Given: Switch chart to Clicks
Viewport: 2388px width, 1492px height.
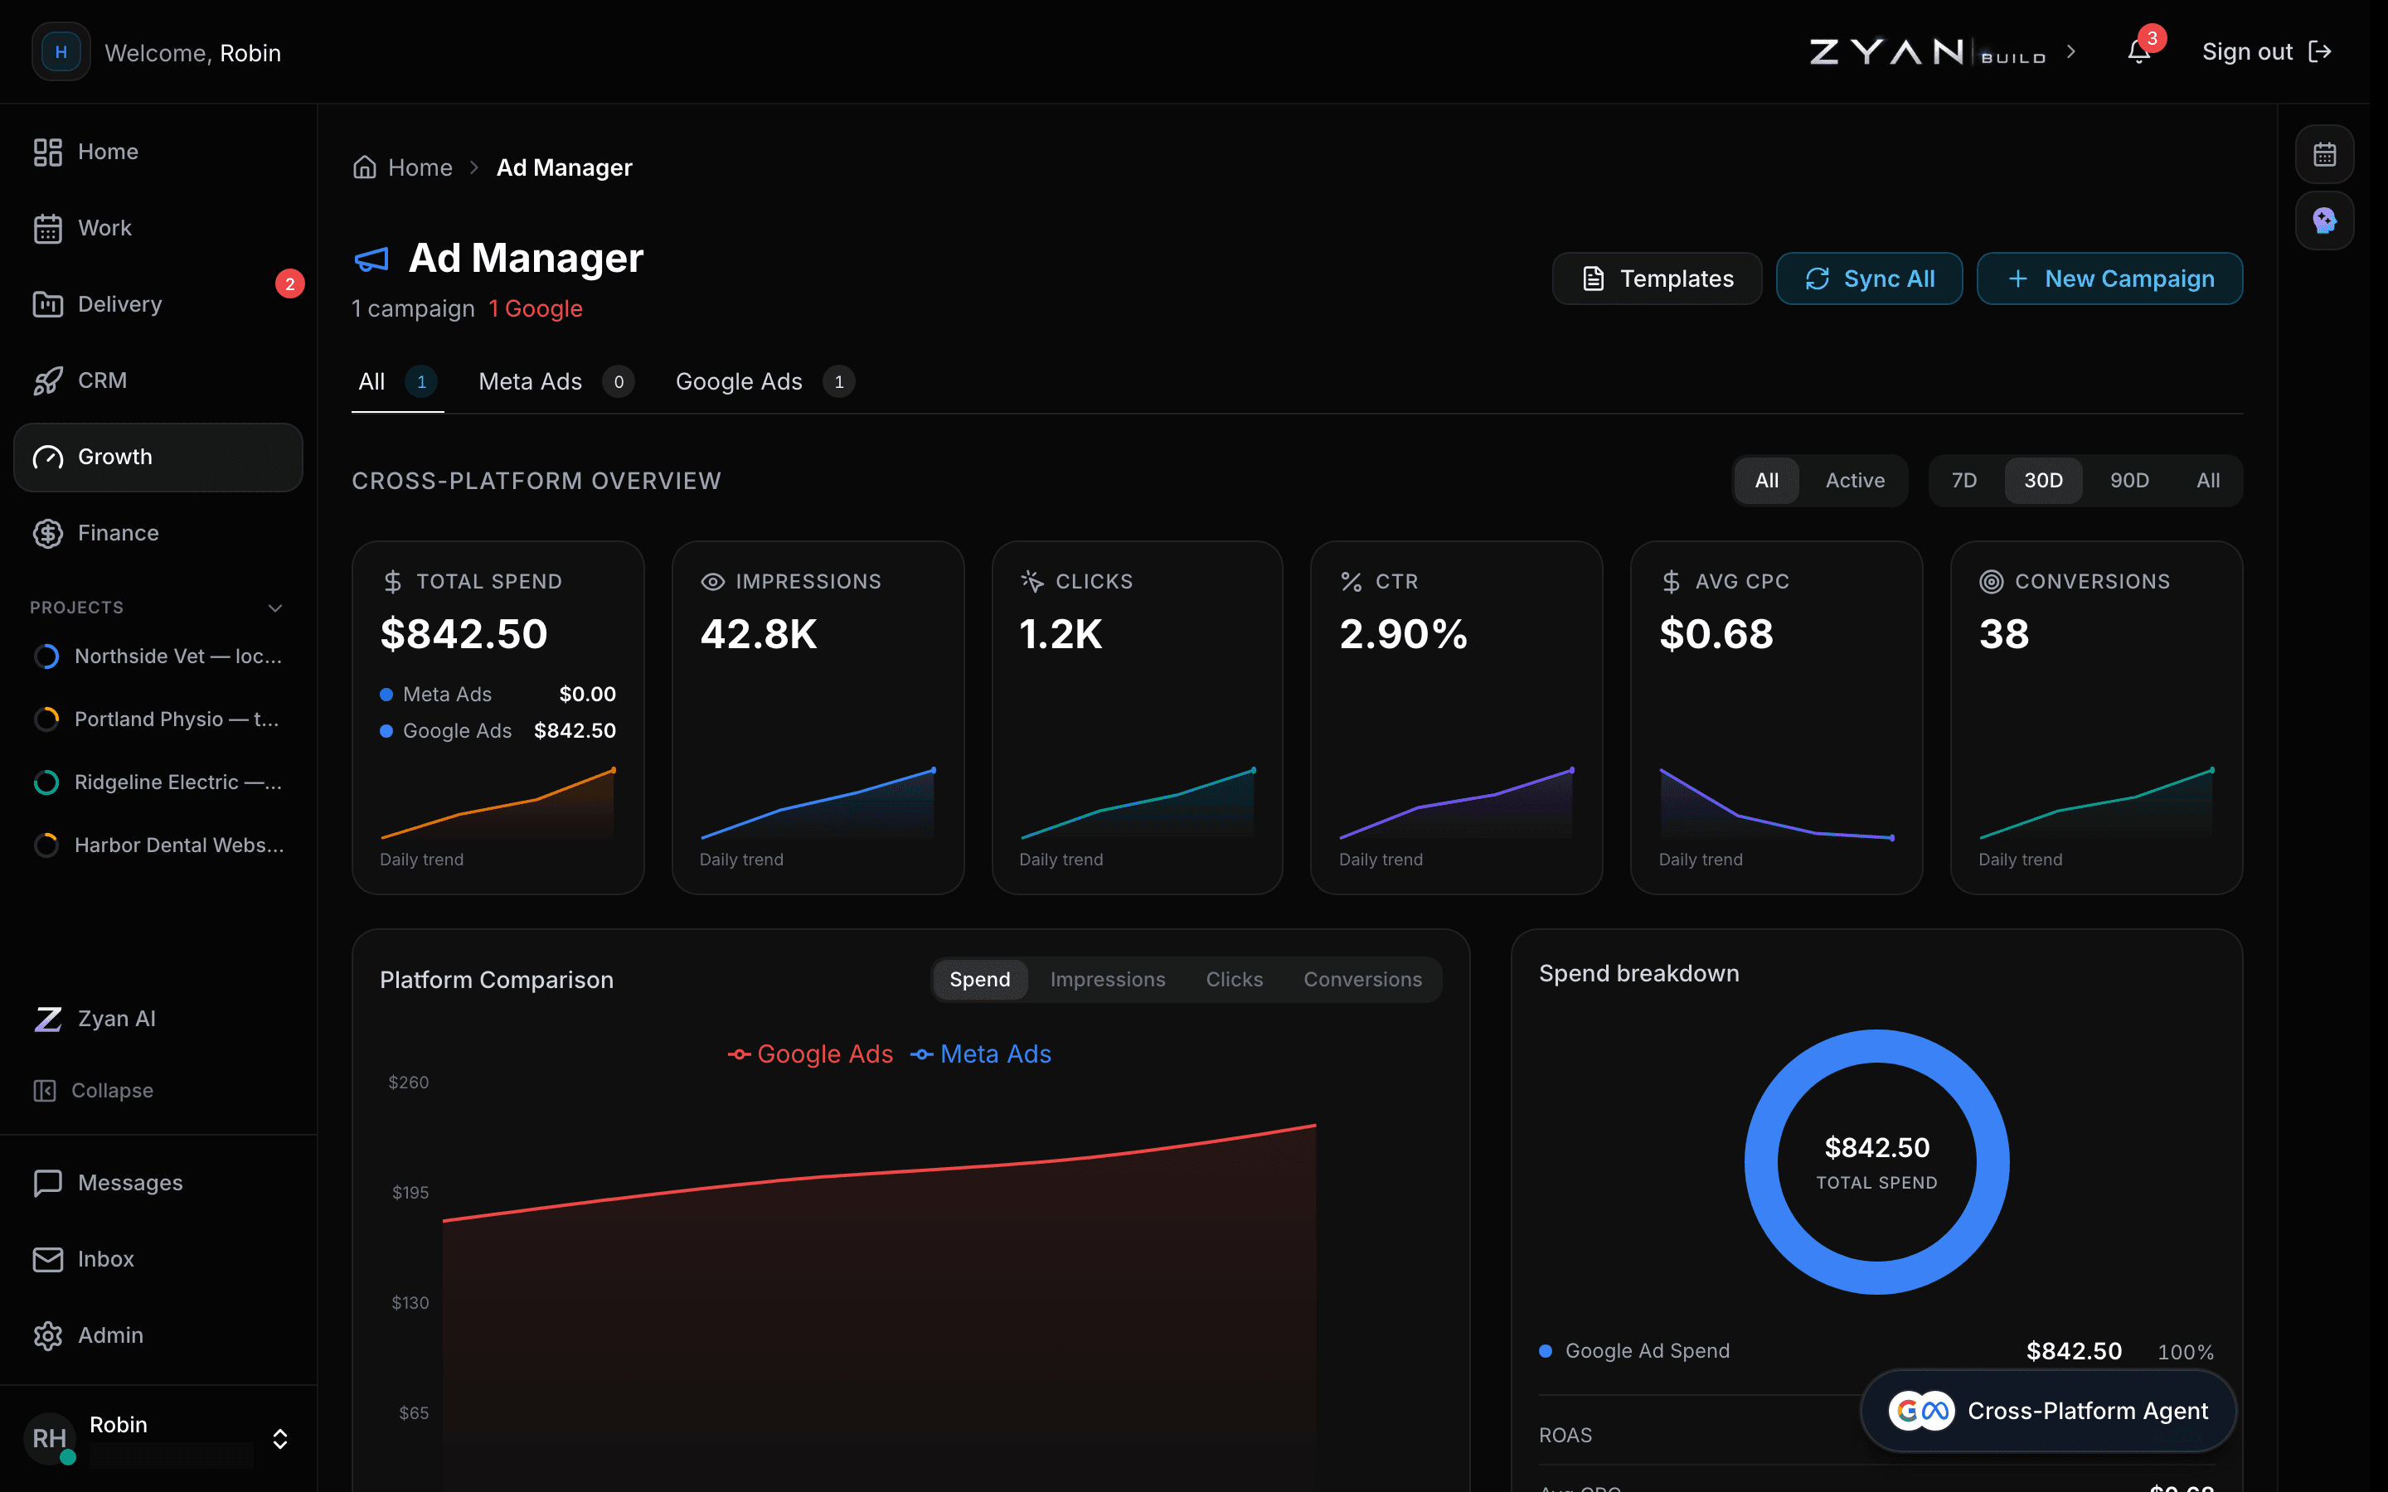Looking at the screenshot, I should coord(1234,980).
